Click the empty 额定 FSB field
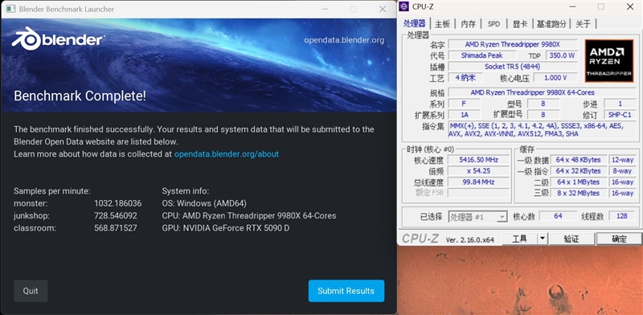Viewport: 643px width, 315px height. [x=478, y=193]
